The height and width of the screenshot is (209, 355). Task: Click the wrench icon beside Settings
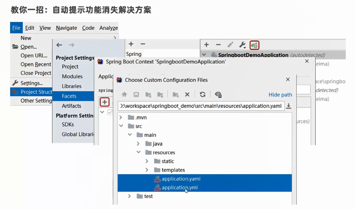[15, 83]
